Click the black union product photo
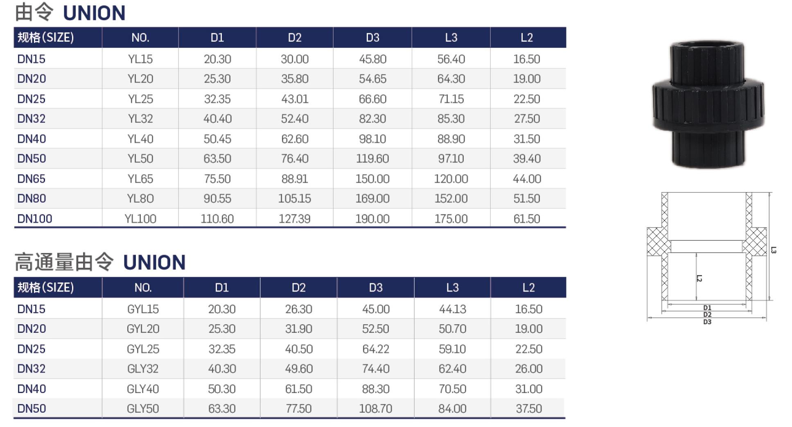 708,104
